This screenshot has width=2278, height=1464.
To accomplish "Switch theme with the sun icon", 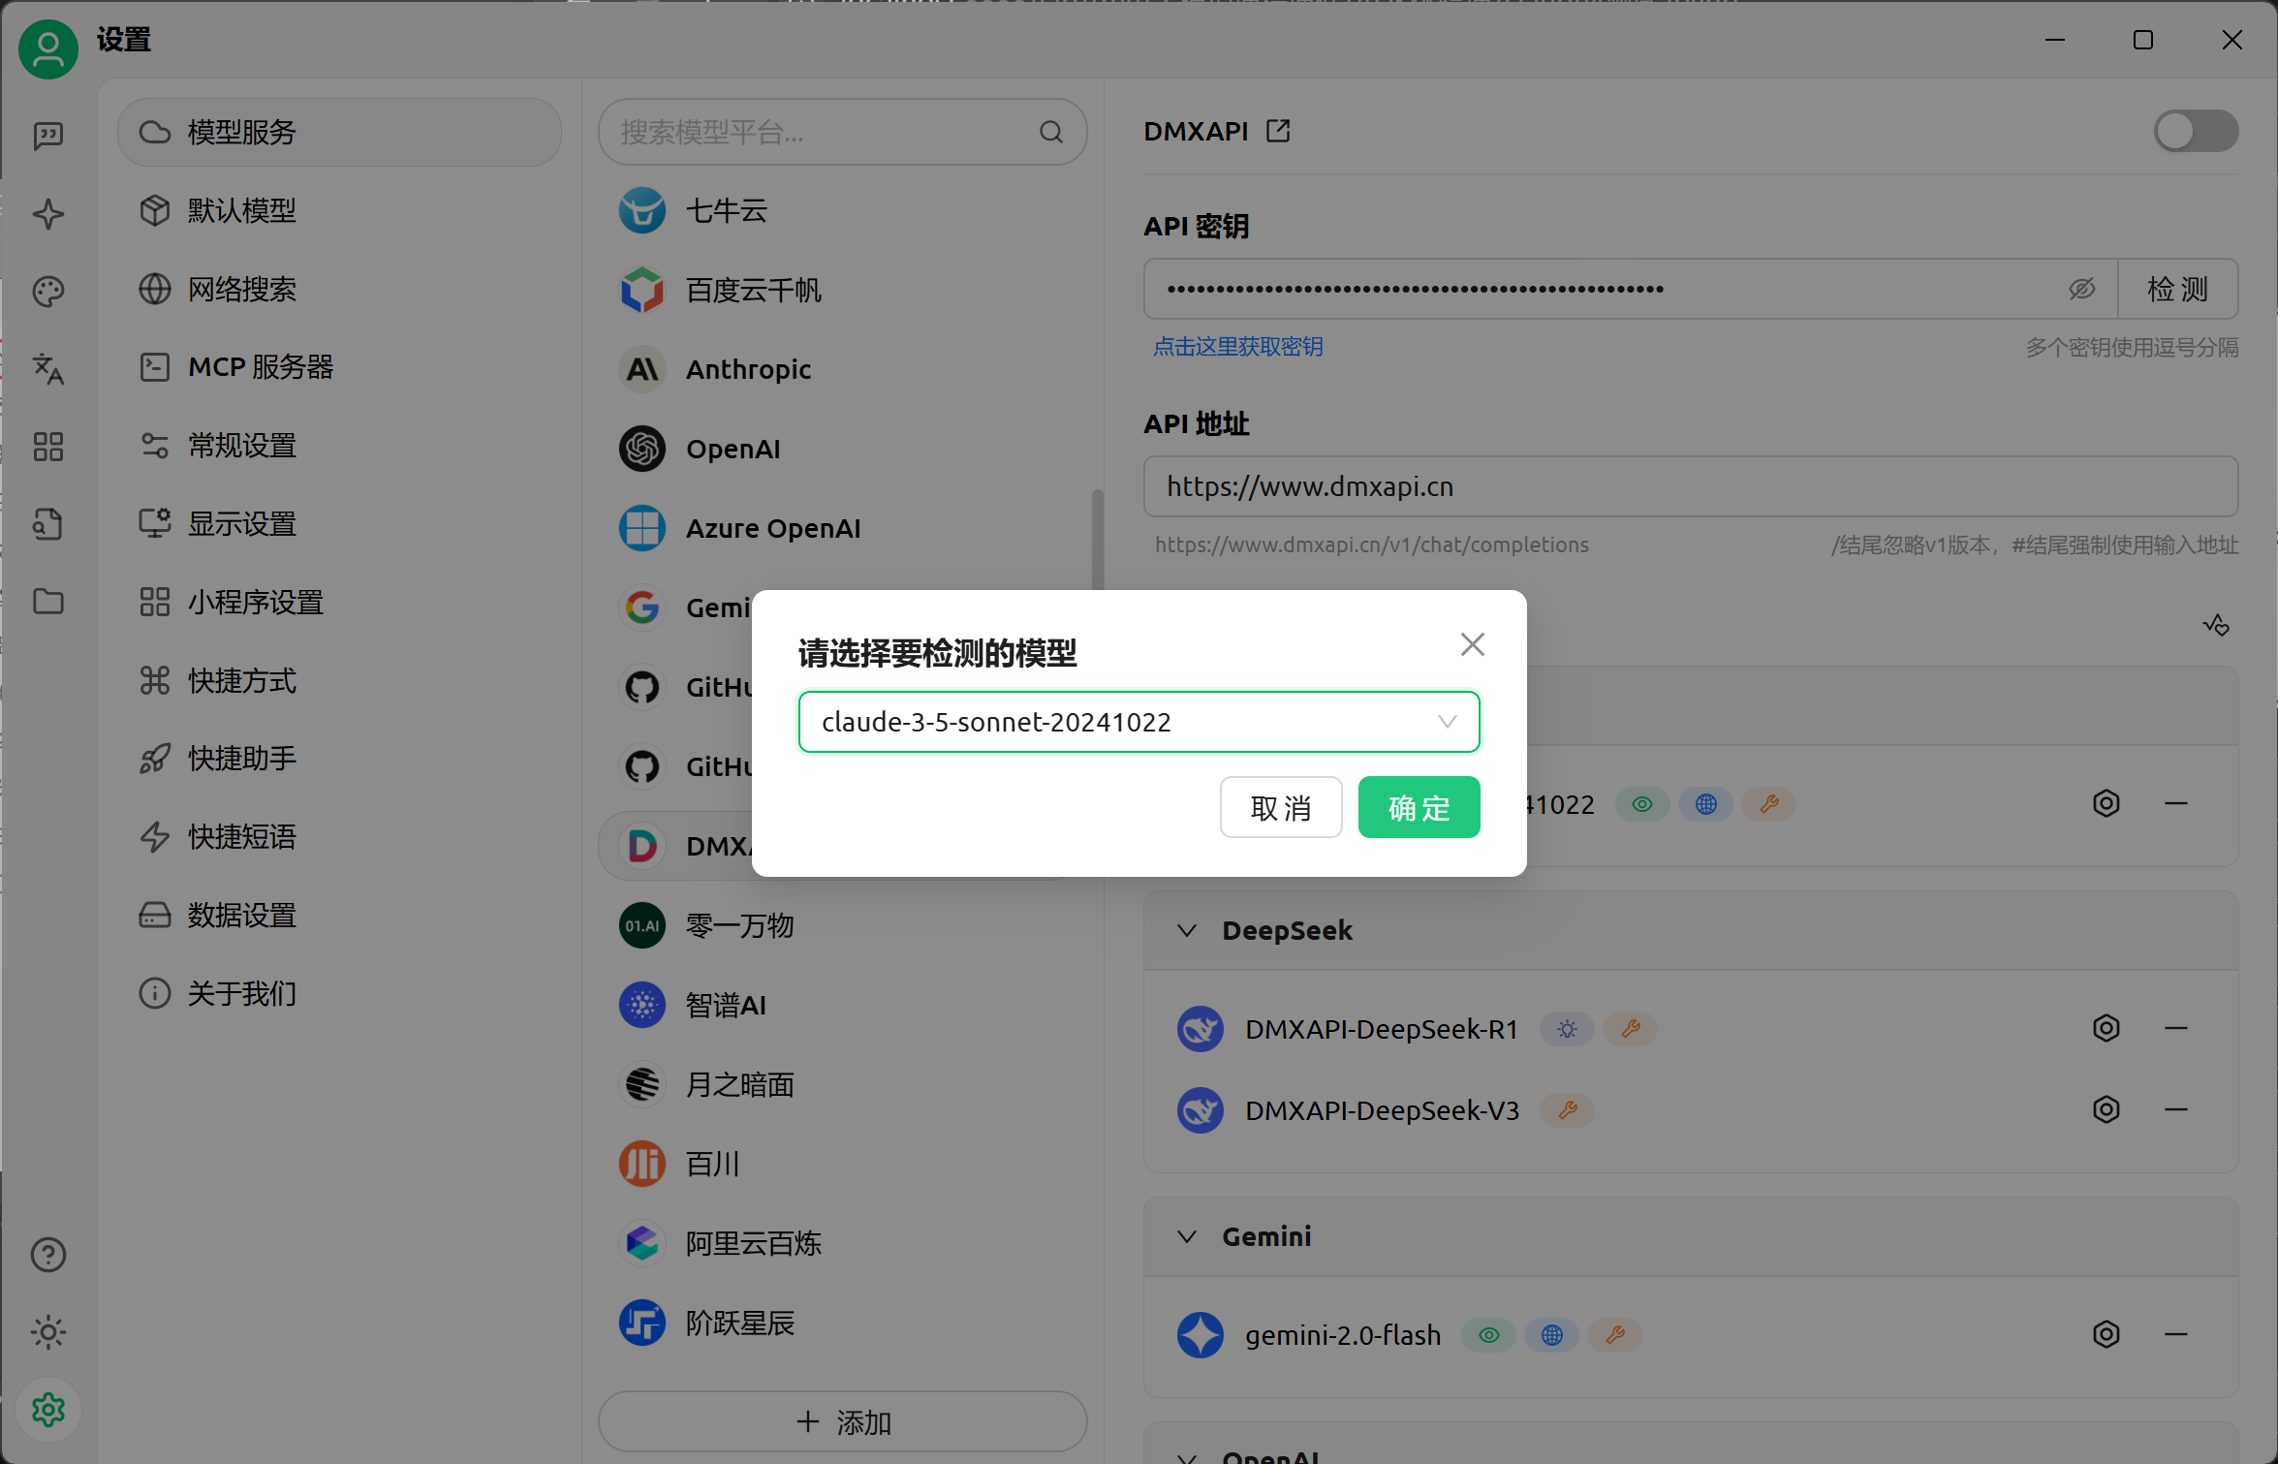I will click(x=48, y=1332).
